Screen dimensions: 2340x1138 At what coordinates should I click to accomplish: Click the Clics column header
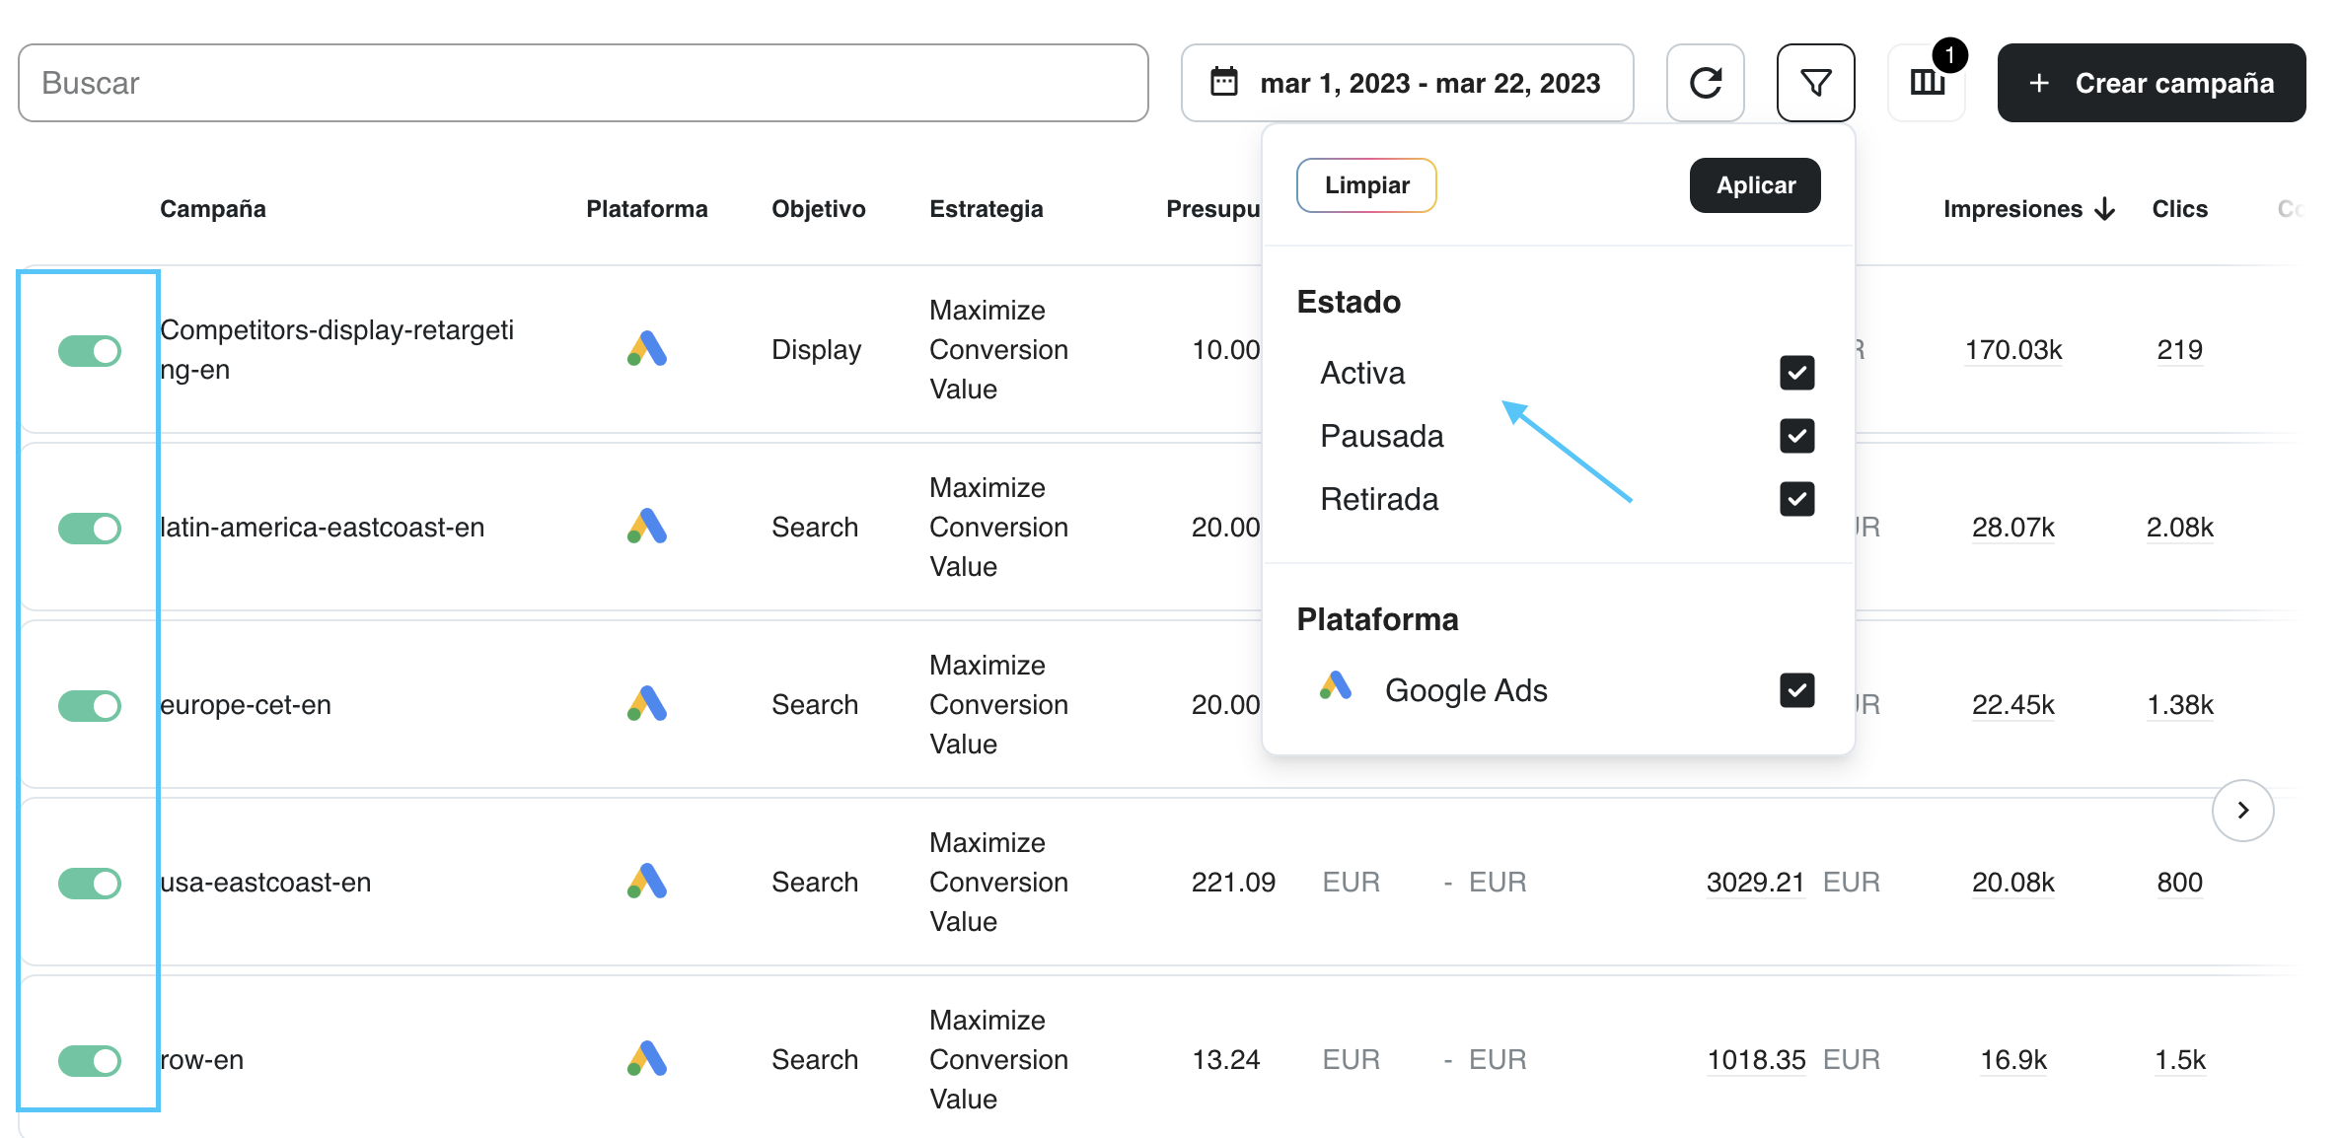pos(2179,209)
